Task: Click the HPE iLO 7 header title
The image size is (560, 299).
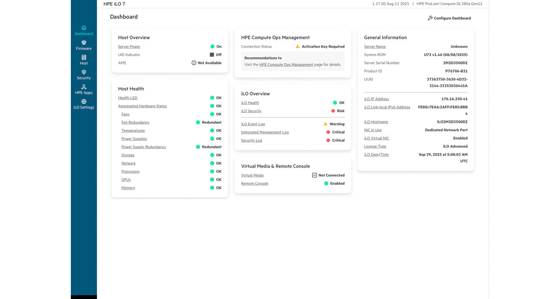Action: click(x=114, y=4)
